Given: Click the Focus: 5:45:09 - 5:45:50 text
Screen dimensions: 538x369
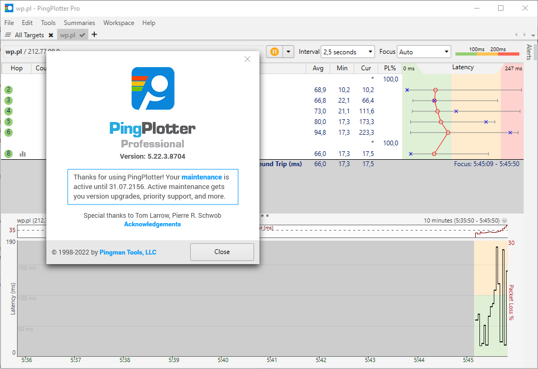Looking at the screenshot, I should point(486,164).
